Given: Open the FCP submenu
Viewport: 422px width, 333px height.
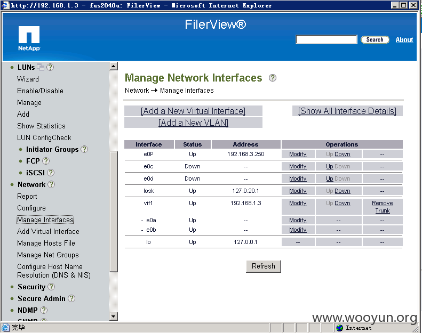Looking at the screenshot, I should click(33, 161).
